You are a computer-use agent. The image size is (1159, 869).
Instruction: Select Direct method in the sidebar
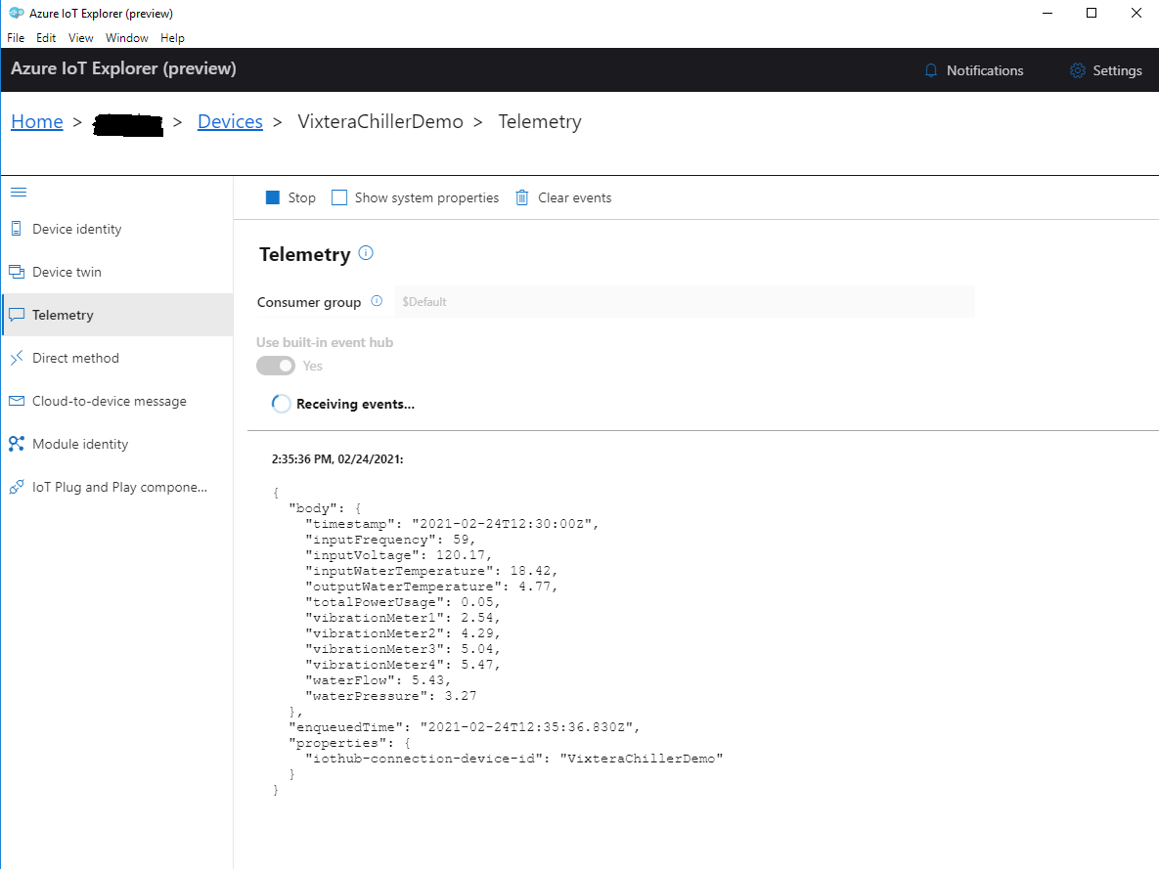(x=117, y=358)
